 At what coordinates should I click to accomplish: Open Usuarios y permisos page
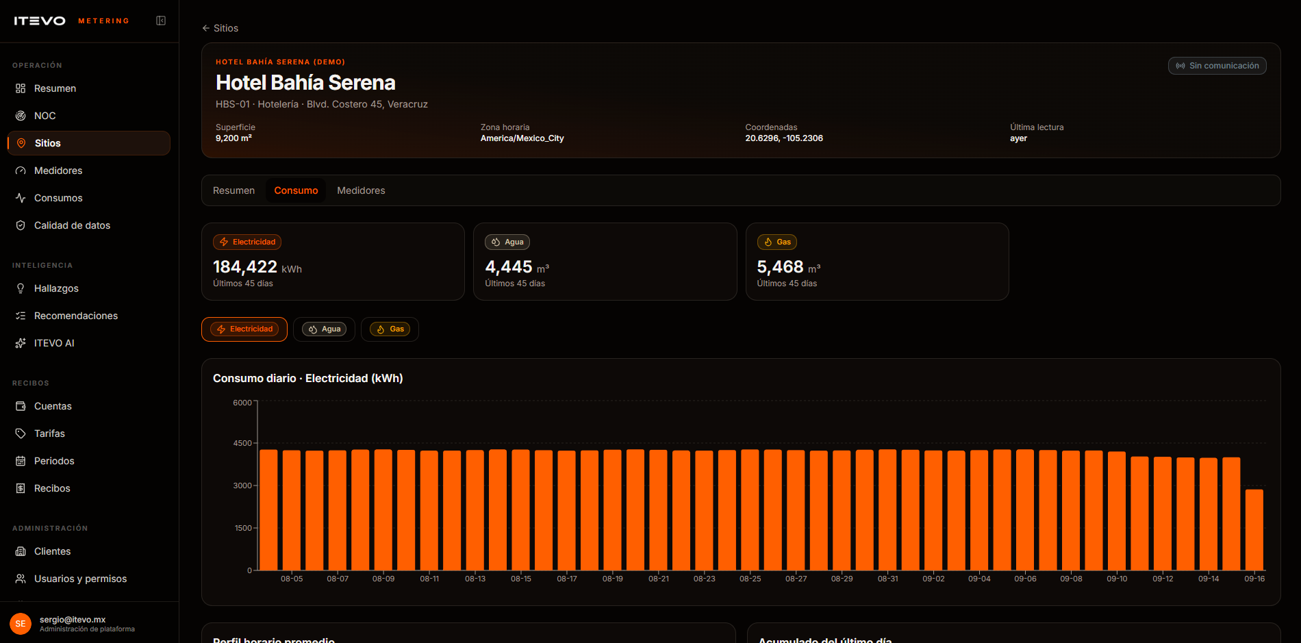pos(89,579)
